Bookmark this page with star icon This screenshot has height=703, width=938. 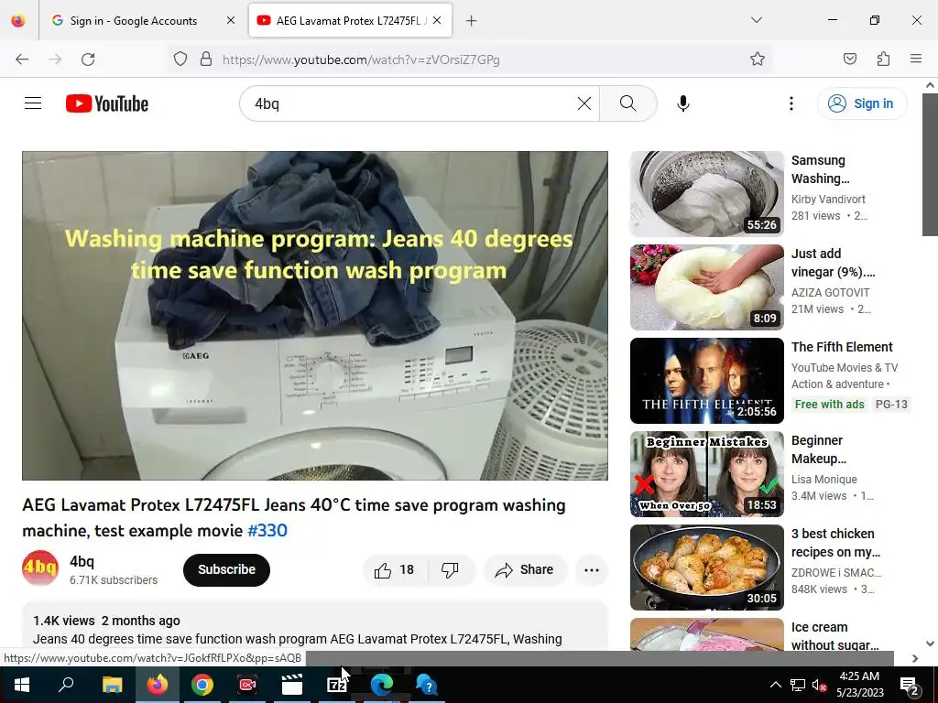(x=758, y=59)
